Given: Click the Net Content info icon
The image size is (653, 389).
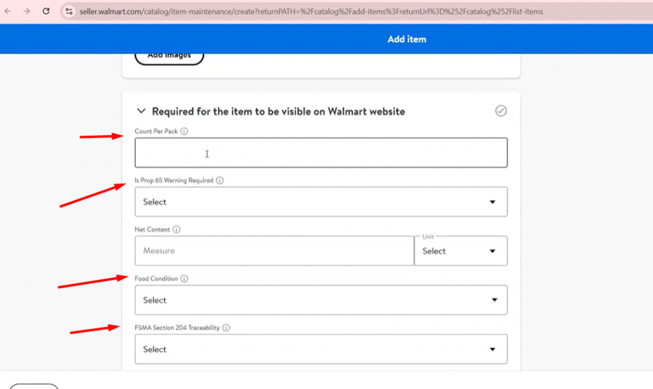Looking at the screenshot, I should [x=177, y=230].
